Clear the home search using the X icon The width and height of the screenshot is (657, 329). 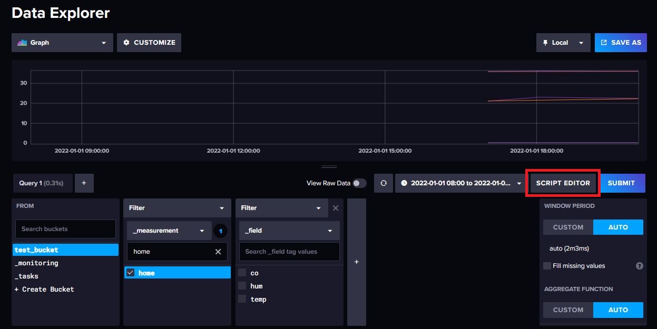pos(218,252)
